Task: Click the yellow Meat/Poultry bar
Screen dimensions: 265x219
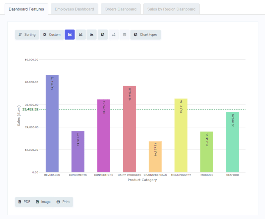Action: (x=181, y=136)
